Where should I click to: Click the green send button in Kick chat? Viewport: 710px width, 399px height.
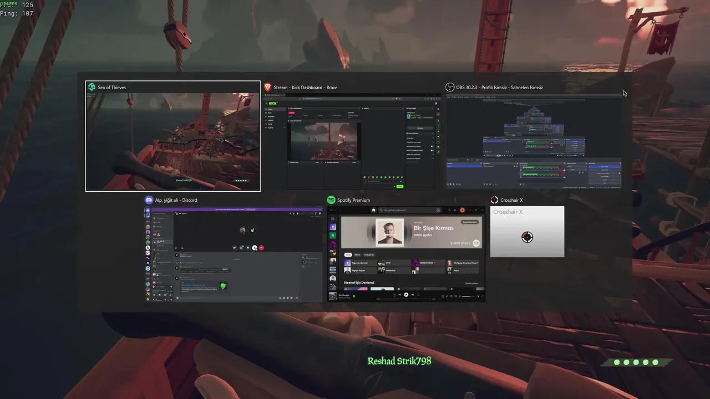click(399, 186)
